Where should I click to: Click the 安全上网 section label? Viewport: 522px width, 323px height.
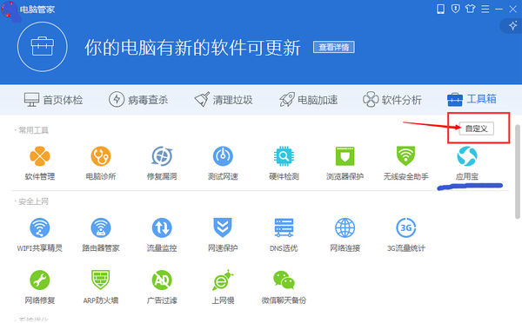(33, 201)
